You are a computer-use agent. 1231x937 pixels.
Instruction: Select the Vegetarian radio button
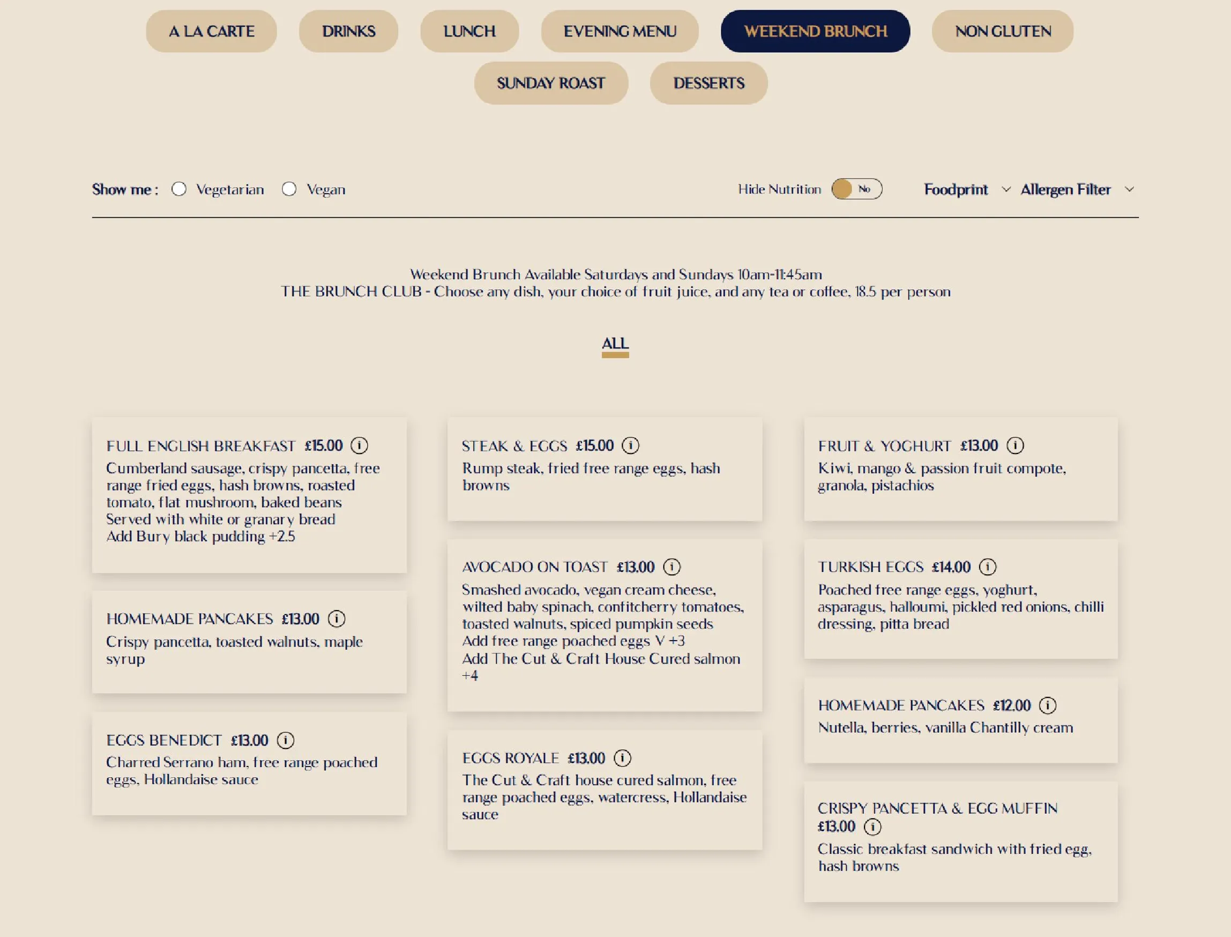(179, 189)
